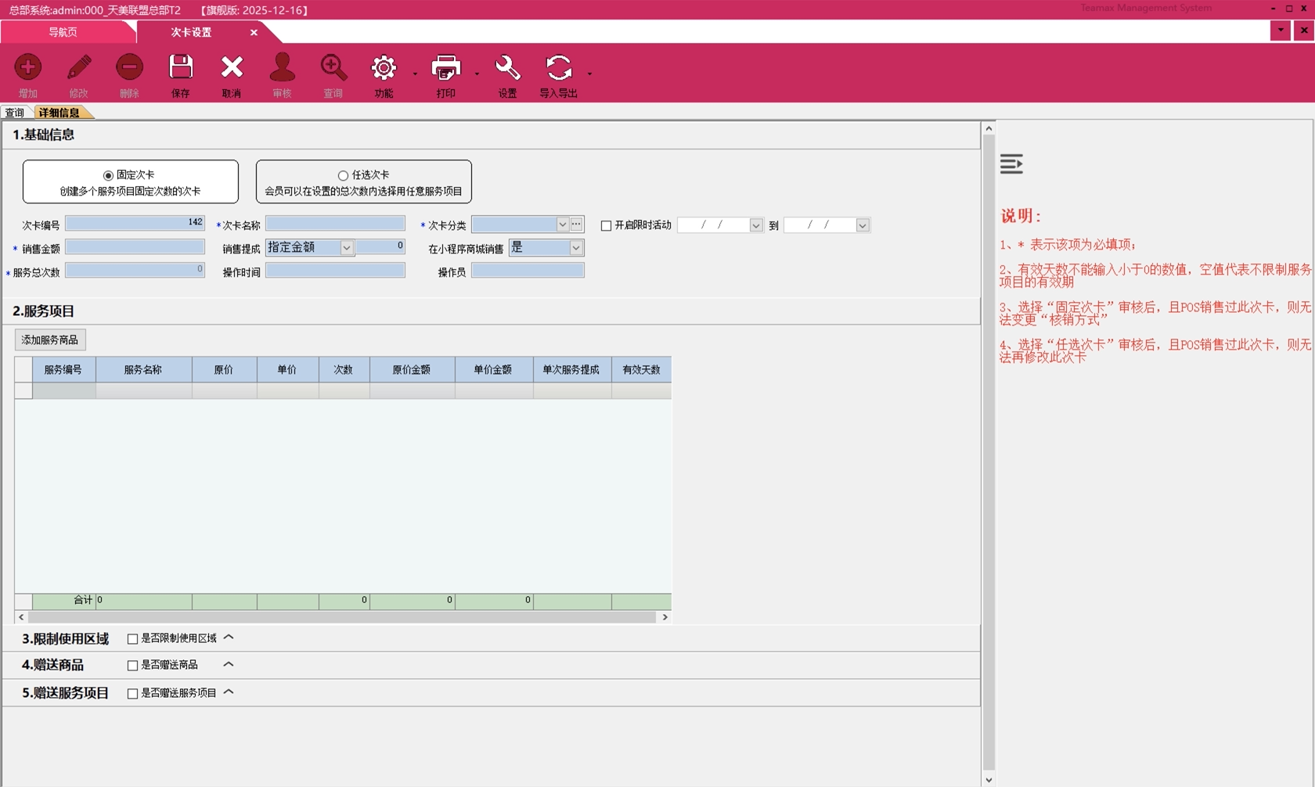The width and height of the screenshot is (1315, 787).
Task: Check the 是否限制使用区域 checkbox
Action: 132,639
